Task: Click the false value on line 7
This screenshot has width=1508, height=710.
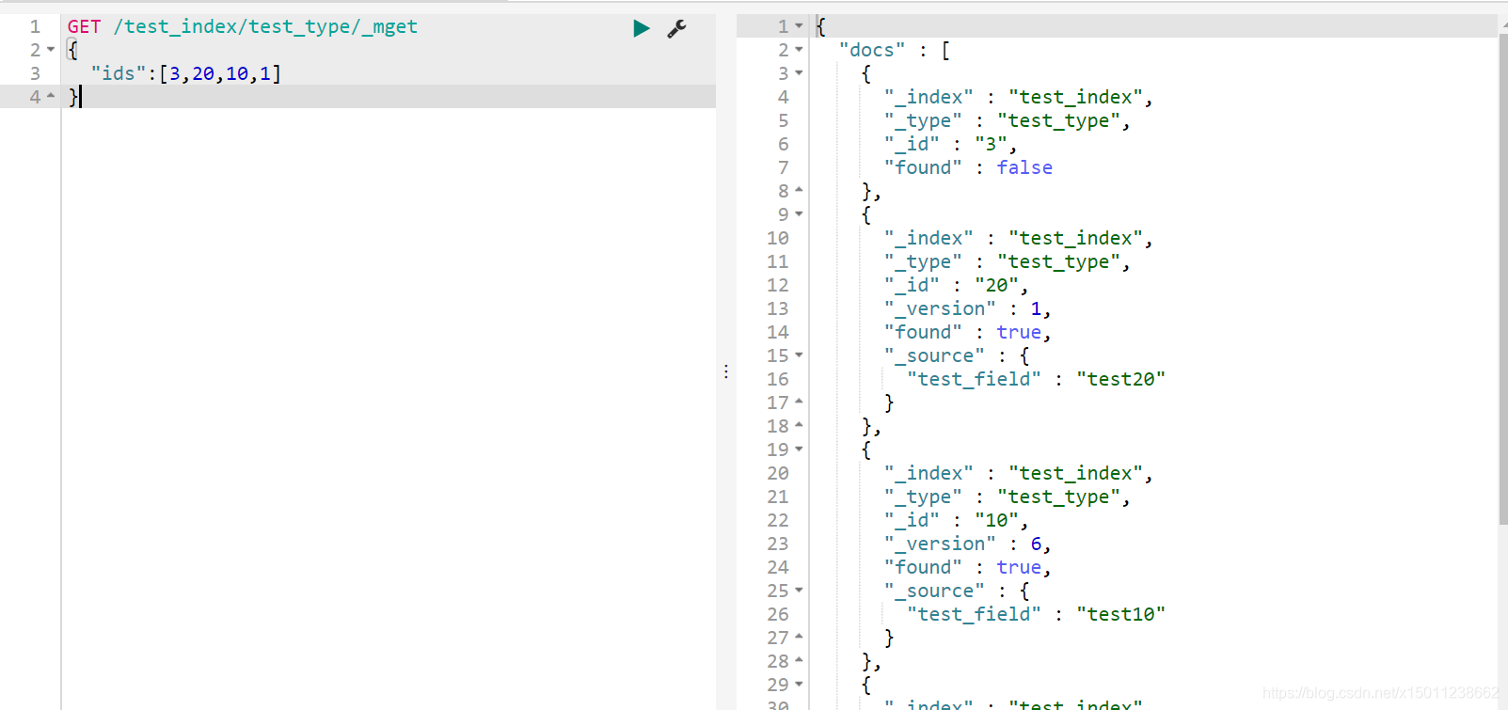Action: (1024, 167)
